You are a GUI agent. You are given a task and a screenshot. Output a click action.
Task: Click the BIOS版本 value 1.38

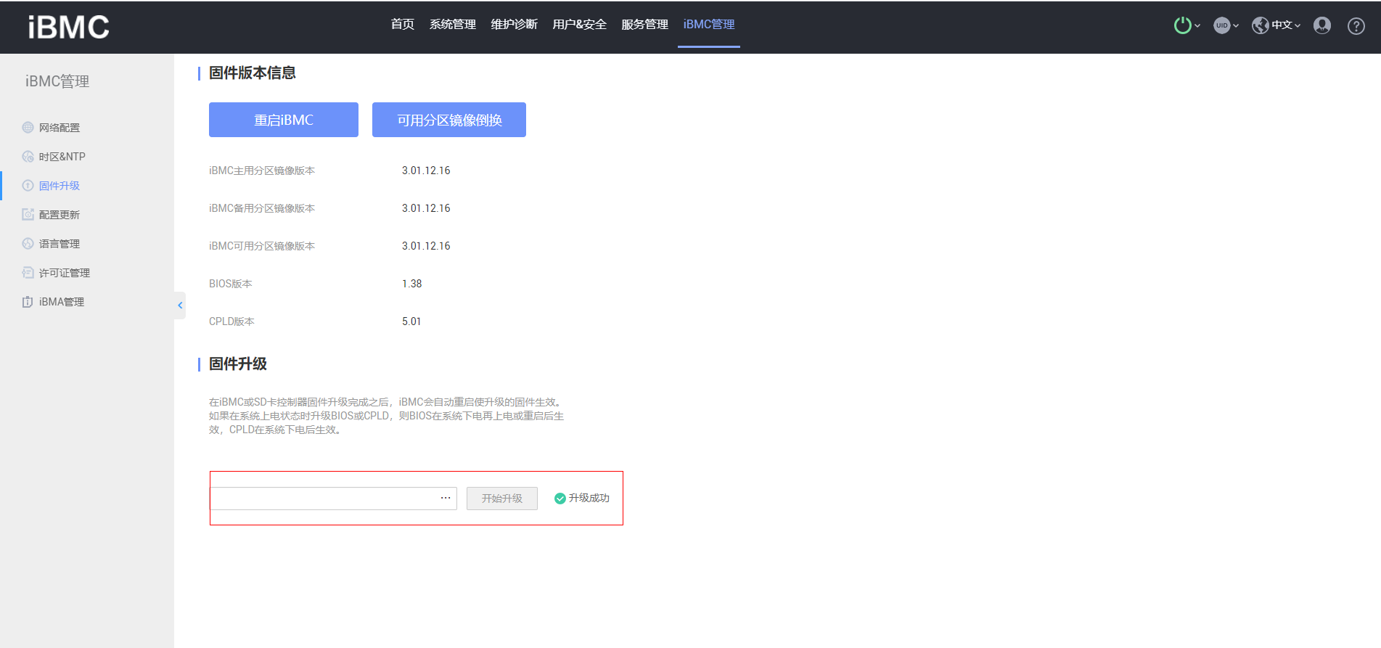[x=411, y=284]
